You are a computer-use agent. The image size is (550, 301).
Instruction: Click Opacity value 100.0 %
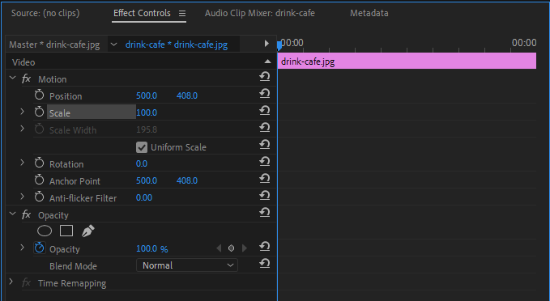[x=152, y=248]
